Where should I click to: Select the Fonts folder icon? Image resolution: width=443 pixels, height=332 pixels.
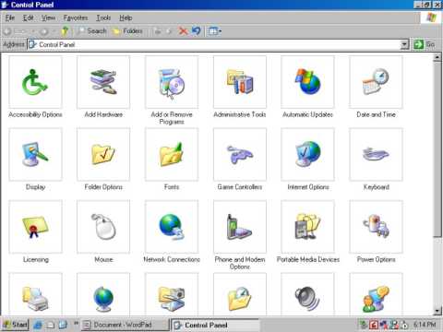point(172,154)
